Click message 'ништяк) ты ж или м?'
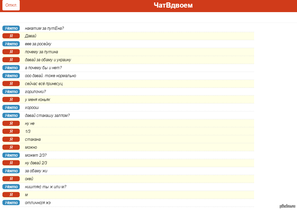The width and height of the screenshot is (297, 210). [45, 187]
